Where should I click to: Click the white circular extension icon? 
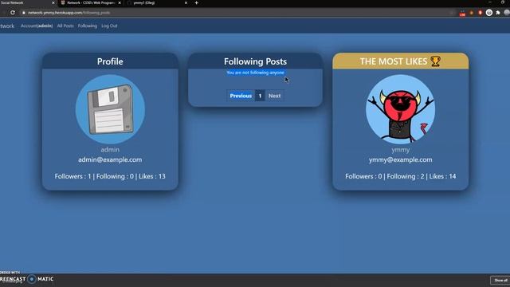coord(488,13)
